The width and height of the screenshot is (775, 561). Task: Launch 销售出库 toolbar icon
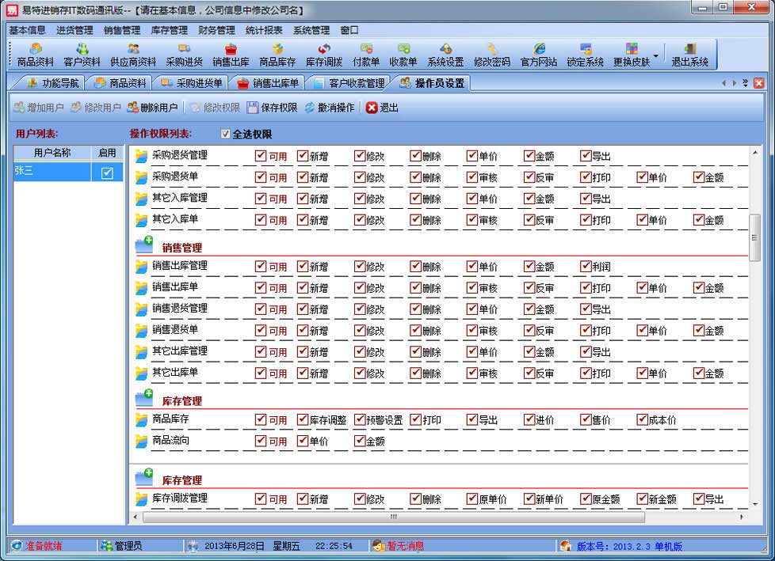231,55
